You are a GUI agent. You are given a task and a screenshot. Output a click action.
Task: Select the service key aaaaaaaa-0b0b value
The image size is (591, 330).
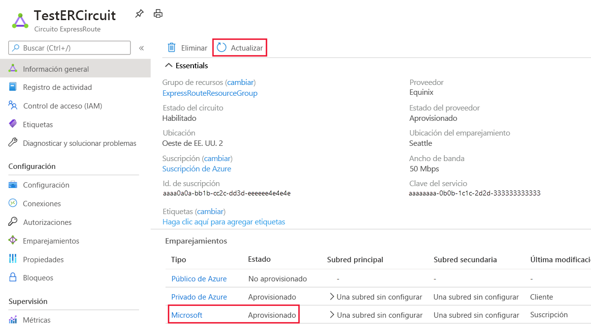point(475,193)
